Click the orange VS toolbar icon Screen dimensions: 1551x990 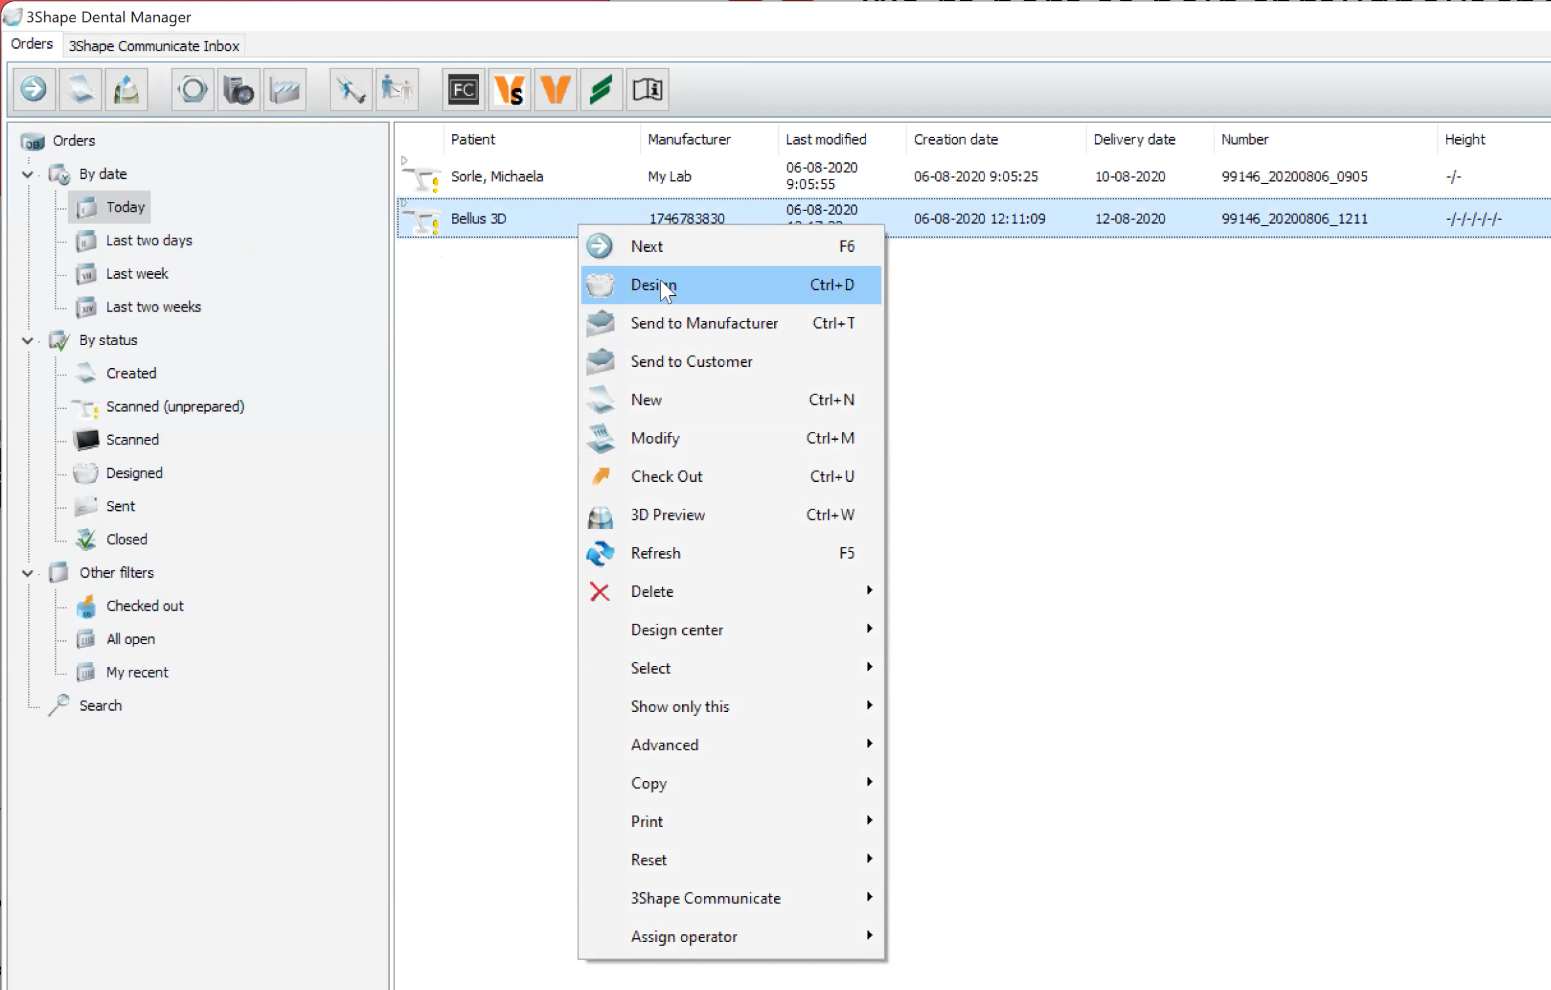pos(509,89)
